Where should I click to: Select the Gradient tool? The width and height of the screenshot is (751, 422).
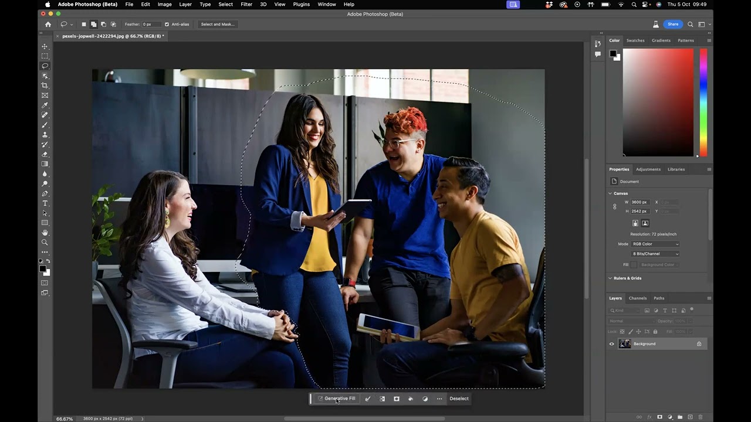pos(45,164)
